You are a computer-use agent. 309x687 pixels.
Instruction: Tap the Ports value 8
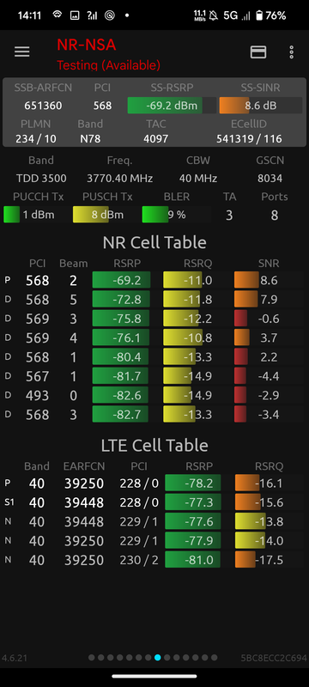(275, 216)
